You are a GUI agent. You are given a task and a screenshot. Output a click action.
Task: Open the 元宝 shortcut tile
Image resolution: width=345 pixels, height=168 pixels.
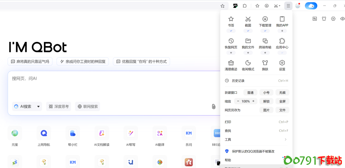pyautogui.click(x=15, y=133)
